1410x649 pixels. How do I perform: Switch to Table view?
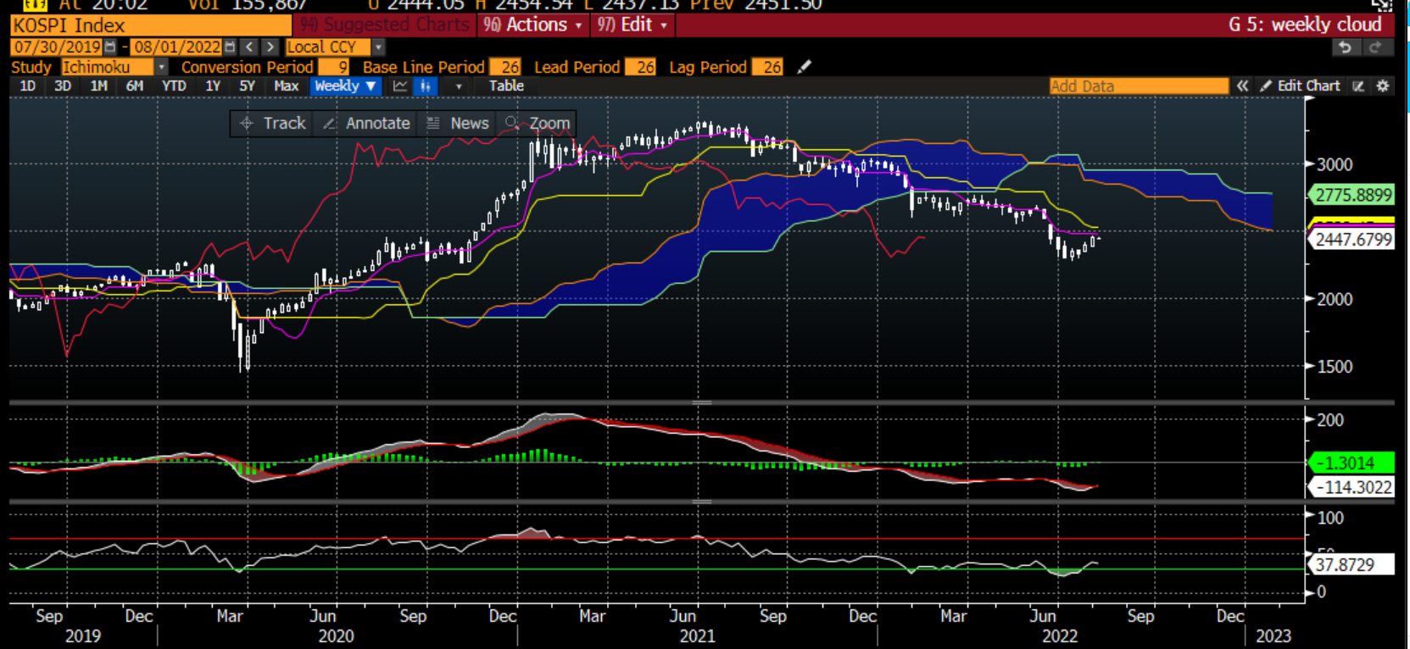click(506, 86)
